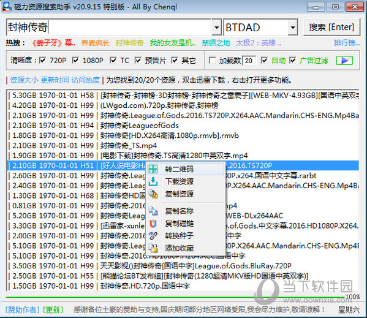Expand the search keyword history dropdown
This screenshot has width=367, height=318.
[216, 28]
